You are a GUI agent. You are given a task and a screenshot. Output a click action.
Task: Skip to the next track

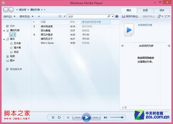96,117
